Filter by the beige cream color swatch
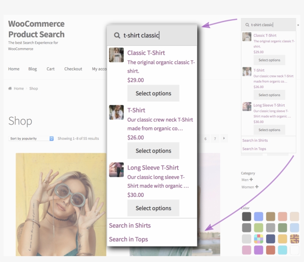 [x=294, y=216]
